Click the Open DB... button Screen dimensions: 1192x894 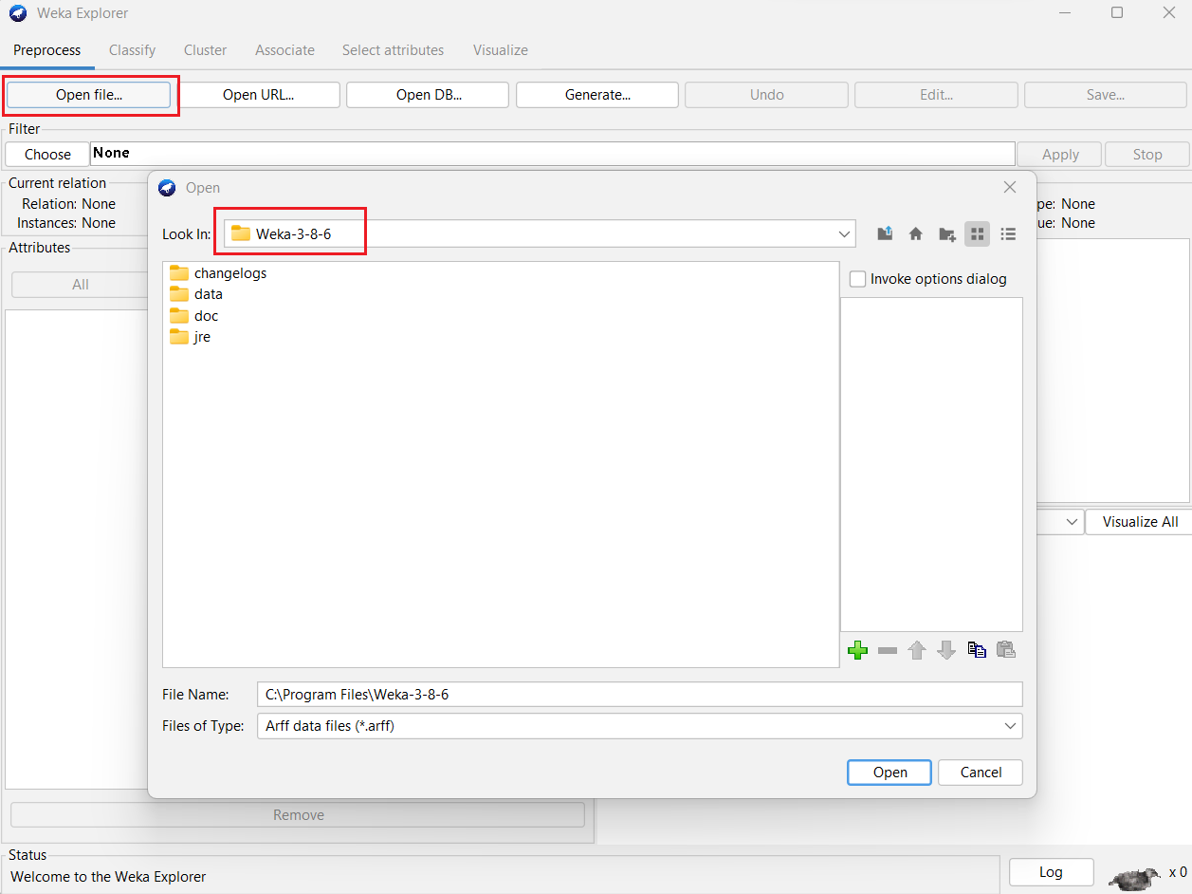click(x=429, y=95)
